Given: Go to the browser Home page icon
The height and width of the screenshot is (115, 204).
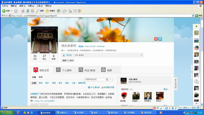Looking at the screenshot, I should (x=33, y=11).
